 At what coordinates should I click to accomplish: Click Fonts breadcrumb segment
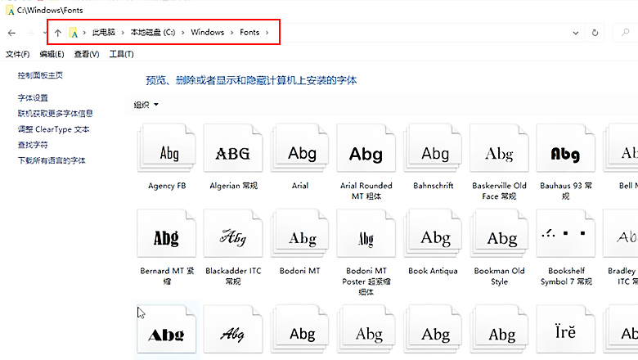tap(249, 33)
